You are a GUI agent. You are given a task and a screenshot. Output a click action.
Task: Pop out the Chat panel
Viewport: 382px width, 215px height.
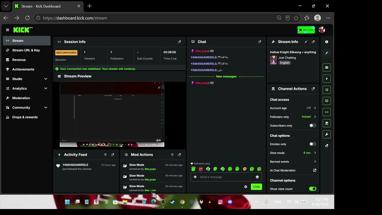[260, 42]
